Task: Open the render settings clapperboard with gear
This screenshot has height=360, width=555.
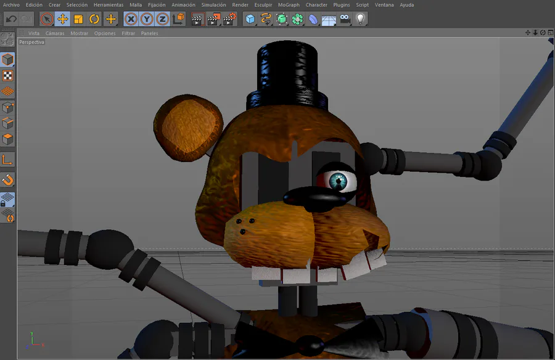Action: point(230,19)
